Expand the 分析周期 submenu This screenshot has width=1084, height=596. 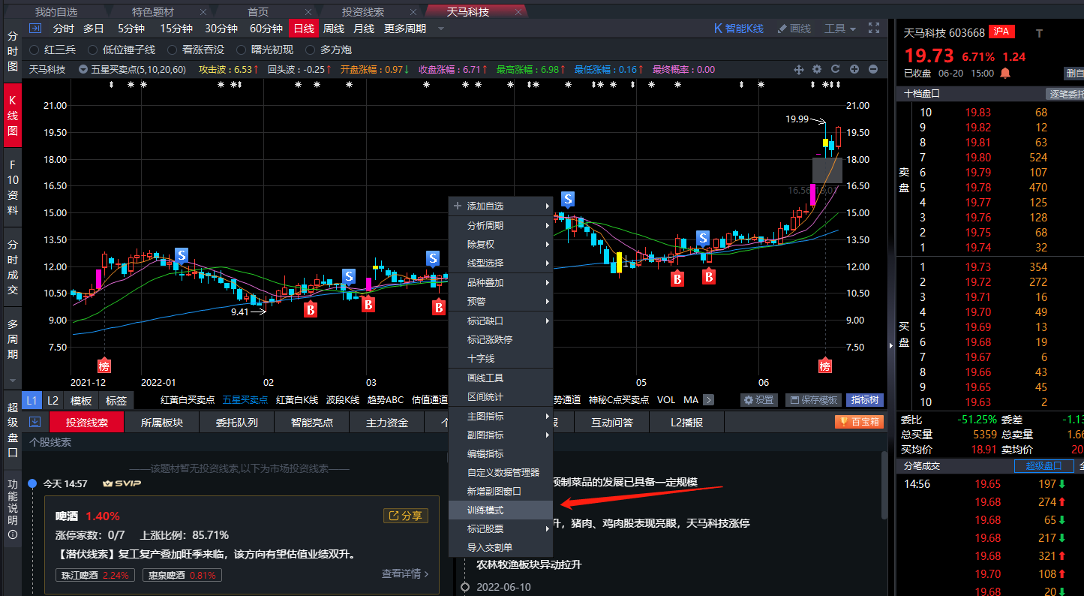point(500,225)
